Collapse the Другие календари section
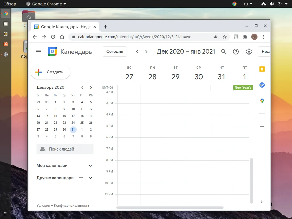Viewport: 292px width, 219px height. pos(90,178)
